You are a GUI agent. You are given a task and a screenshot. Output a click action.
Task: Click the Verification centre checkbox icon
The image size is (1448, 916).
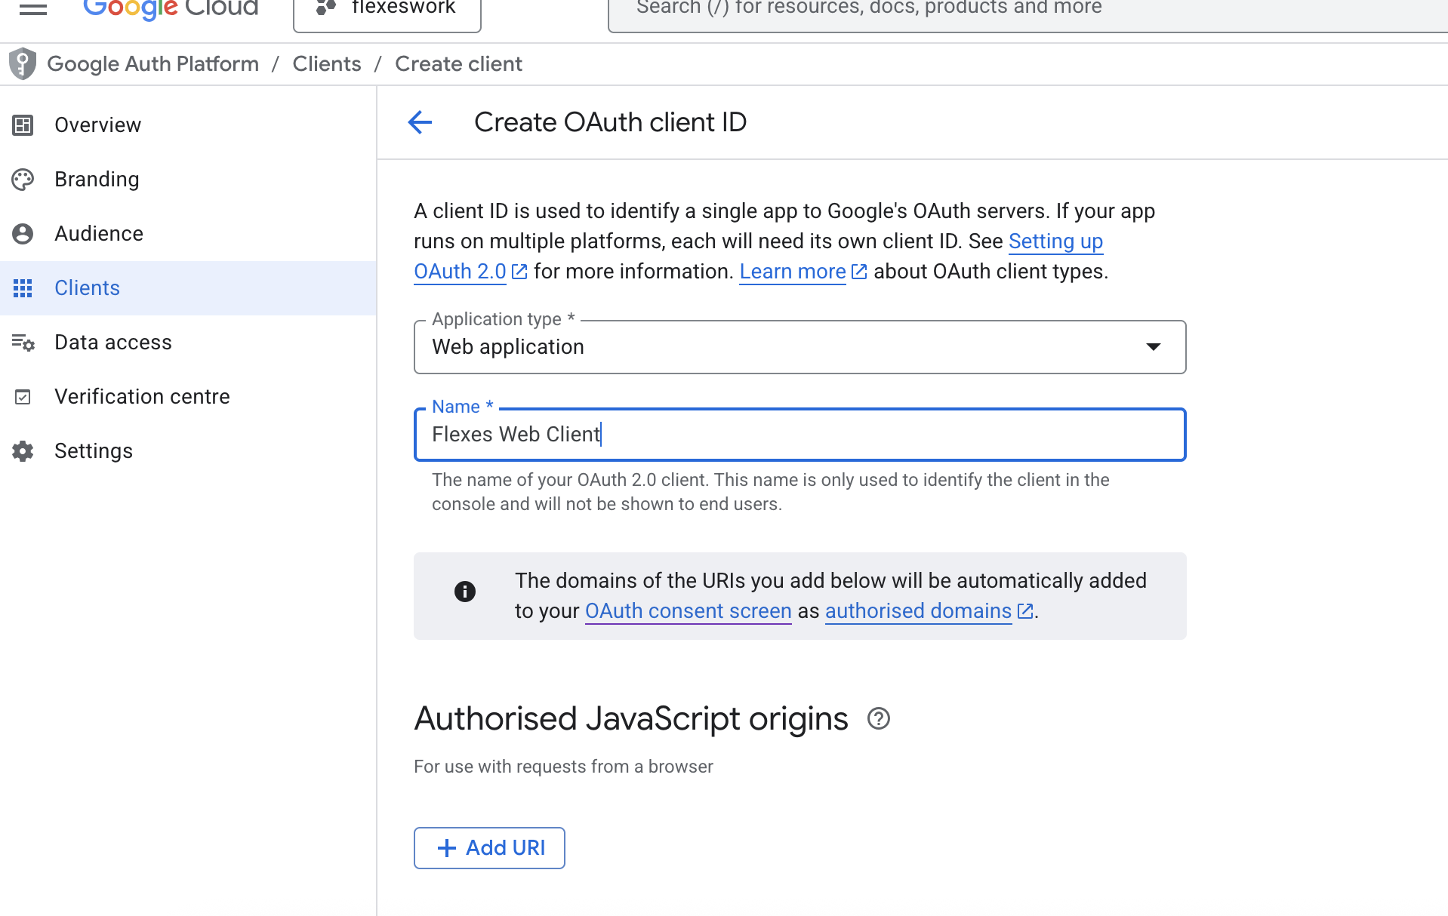tap(23, 397)
